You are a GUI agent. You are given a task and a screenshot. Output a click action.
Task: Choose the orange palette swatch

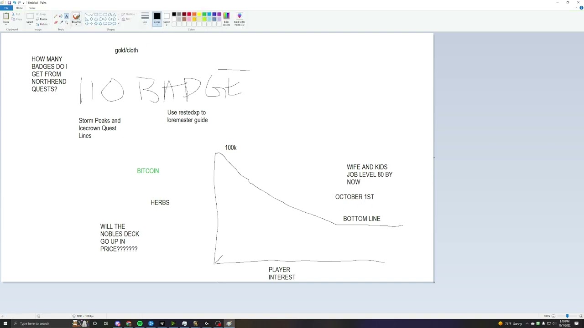(194, 15)
